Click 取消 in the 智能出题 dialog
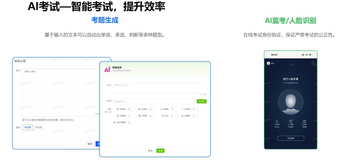The height and width of the screenshot is (166, 348). (x=90, y=144)
